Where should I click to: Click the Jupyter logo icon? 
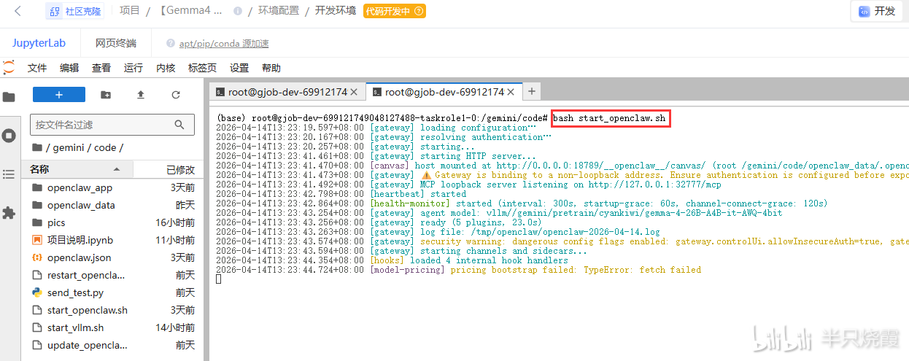[x=9, y=67]
